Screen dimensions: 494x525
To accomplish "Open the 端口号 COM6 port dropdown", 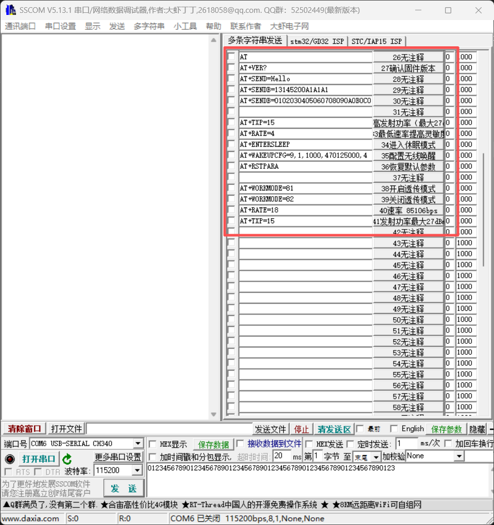I will point(138,444).
